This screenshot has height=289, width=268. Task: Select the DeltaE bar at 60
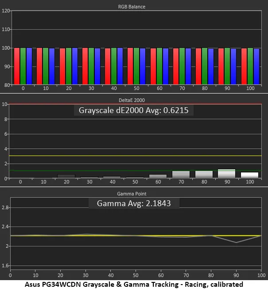tap(158, 176)
